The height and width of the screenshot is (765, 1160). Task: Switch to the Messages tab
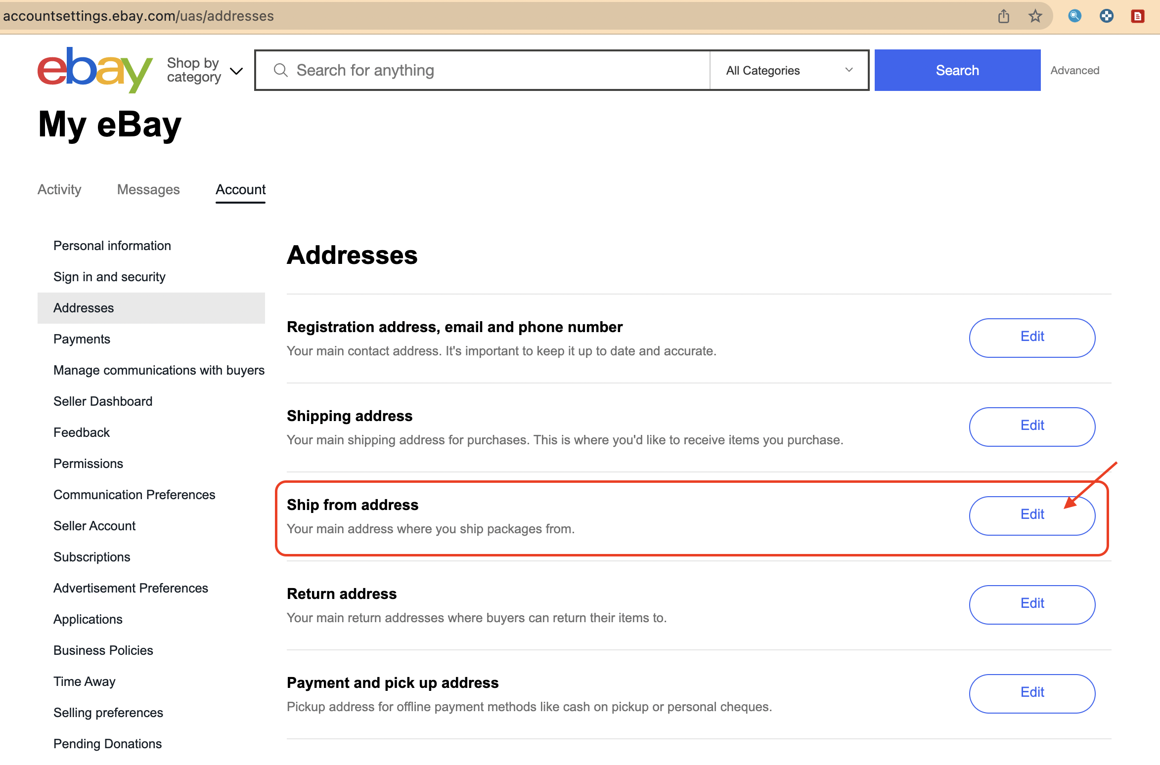pos(148,189)
